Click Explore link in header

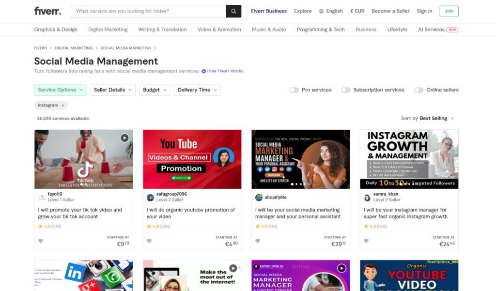[303, 11]
